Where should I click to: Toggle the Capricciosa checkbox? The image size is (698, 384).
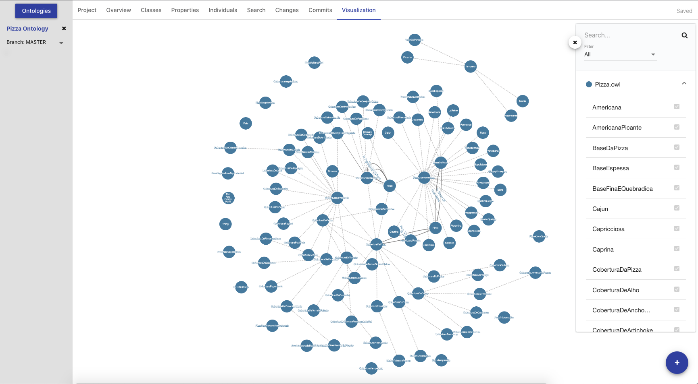click(677, 229)
